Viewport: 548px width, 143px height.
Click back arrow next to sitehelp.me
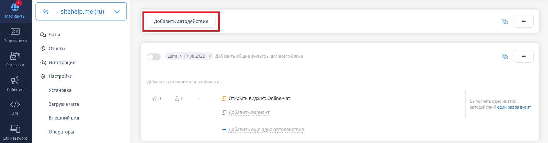[45, 11]
